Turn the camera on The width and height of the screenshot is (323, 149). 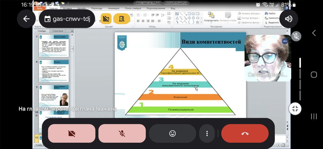tap(72, 133)
